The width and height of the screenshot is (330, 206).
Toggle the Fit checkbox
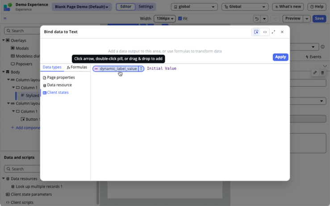[x=180, y=18]
